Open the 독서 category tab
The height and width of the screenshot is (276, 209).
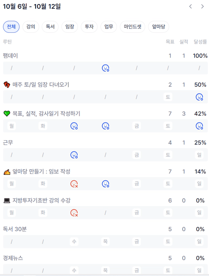[50, 27]
